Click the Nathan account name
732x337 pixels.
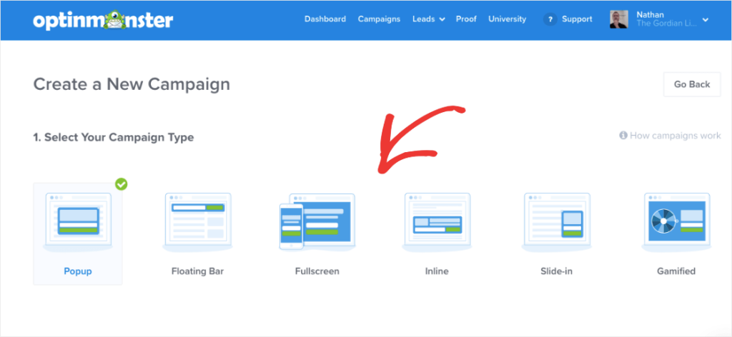(651, 15)
